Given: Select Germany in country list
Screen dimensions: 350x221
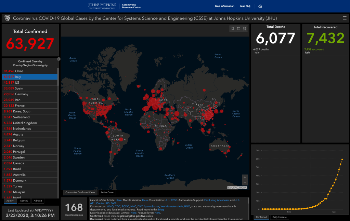Looking at the screenshot, I should tap(21, 94).
